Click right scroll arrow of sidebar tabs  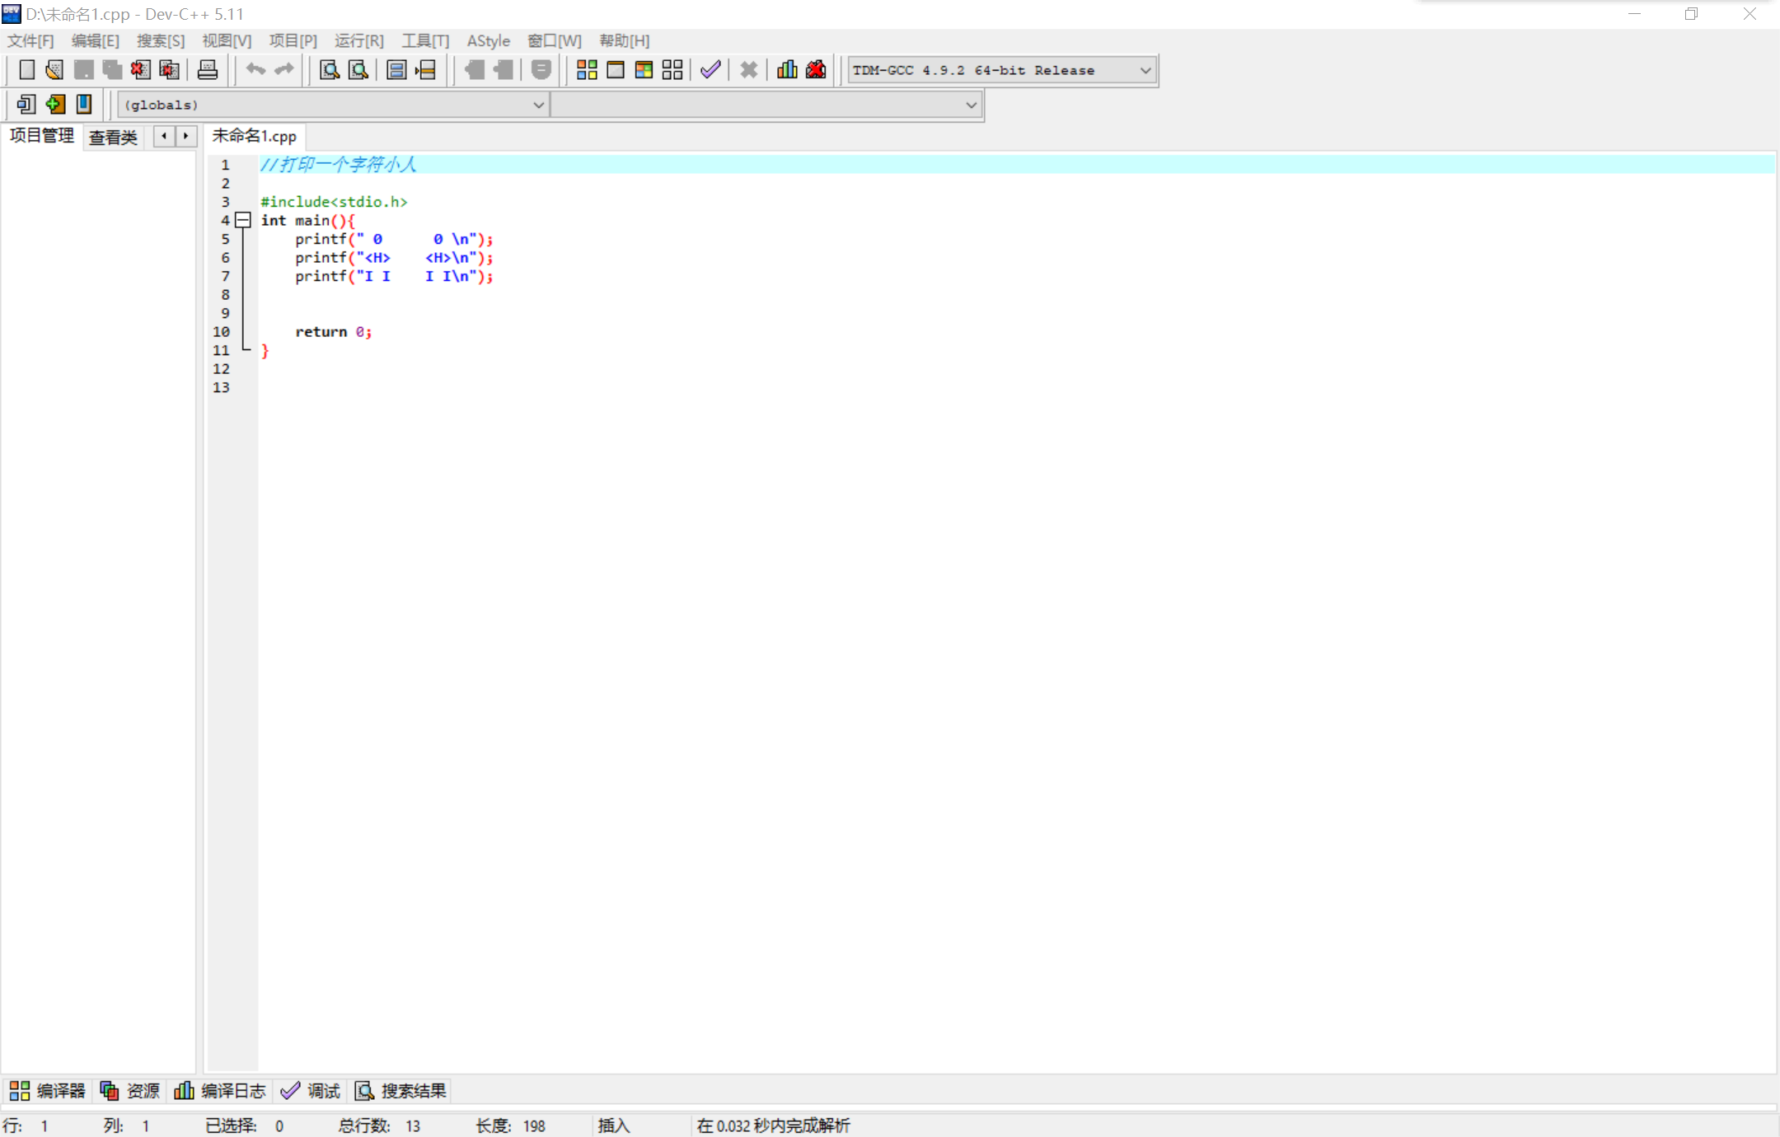click(x=186, y=136)
